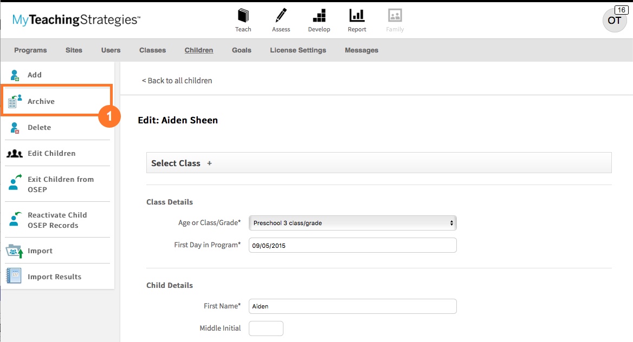
Task: Open the Age or Class/Grade dropdown
Action: tap(352, 222)
